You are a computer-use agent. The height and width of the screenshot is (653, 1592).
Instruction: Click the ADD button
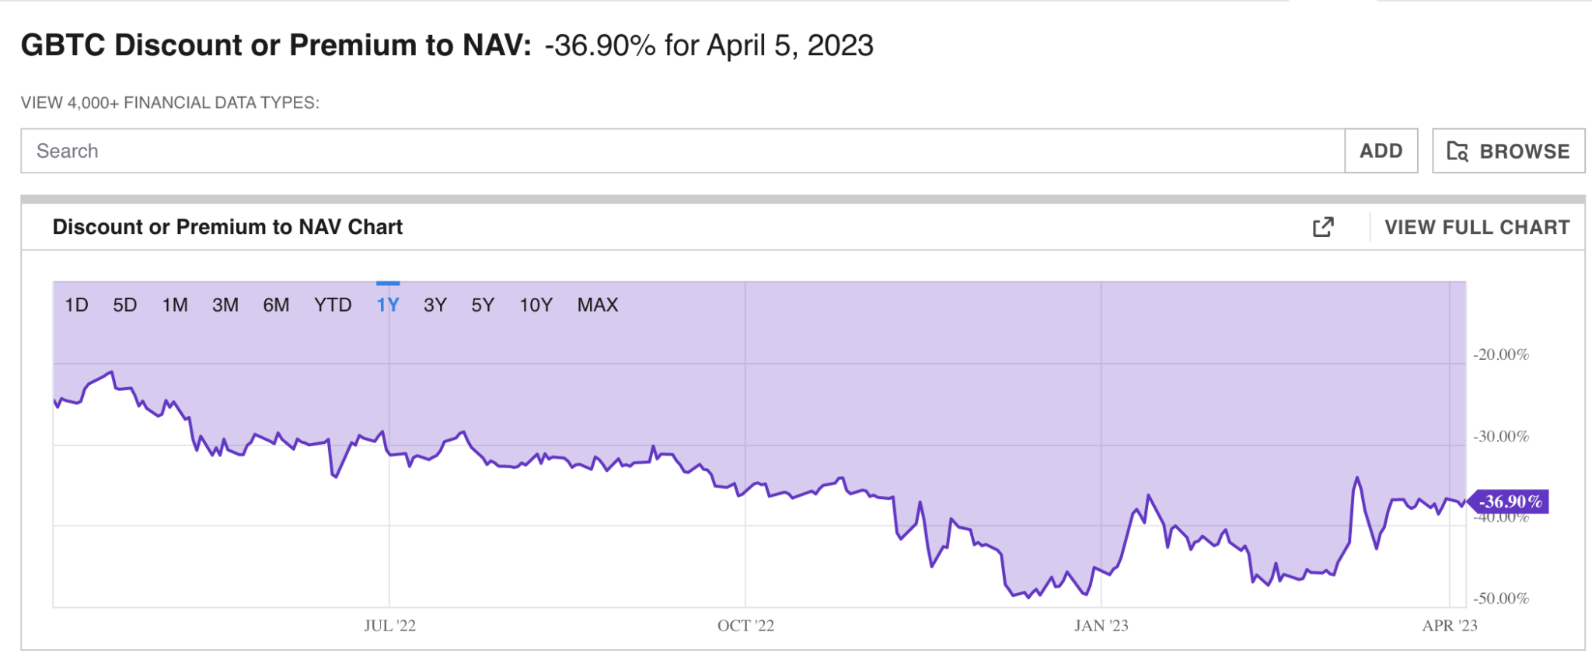pyautogui.click(x=1381, y=151)
